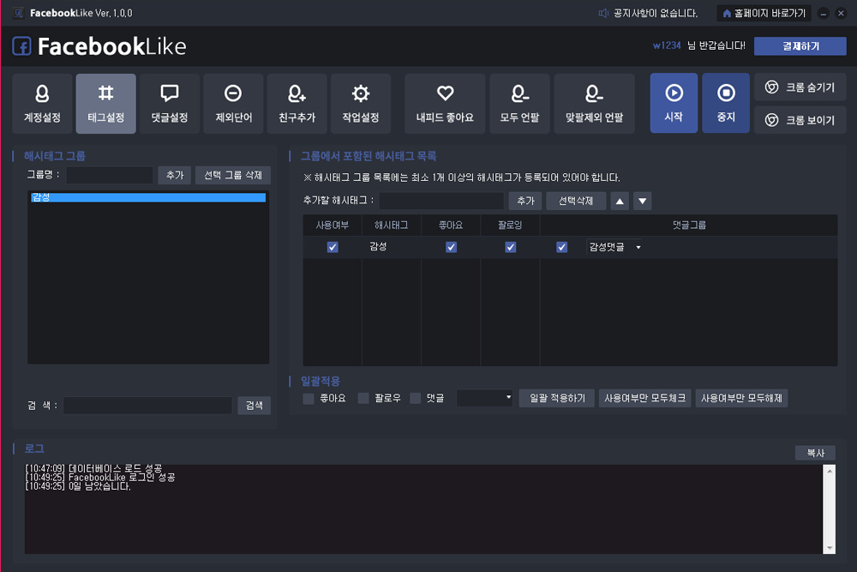
Task: Stop the task with 중지 button
Action: point(726,103)
